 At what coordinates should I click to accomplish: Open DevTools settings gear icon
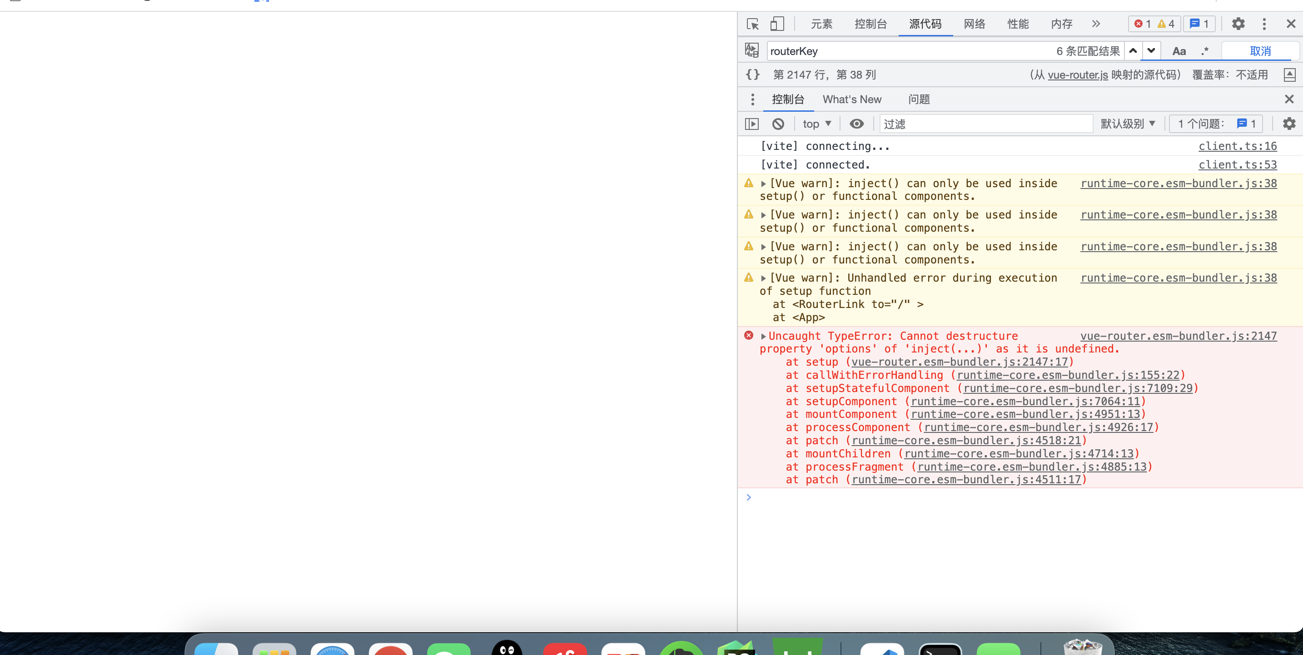click(1238, 24)
